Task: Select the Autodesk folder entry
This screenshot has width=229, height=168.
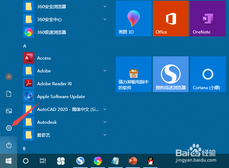Action: pyautogui.click(x=65, y=122)
